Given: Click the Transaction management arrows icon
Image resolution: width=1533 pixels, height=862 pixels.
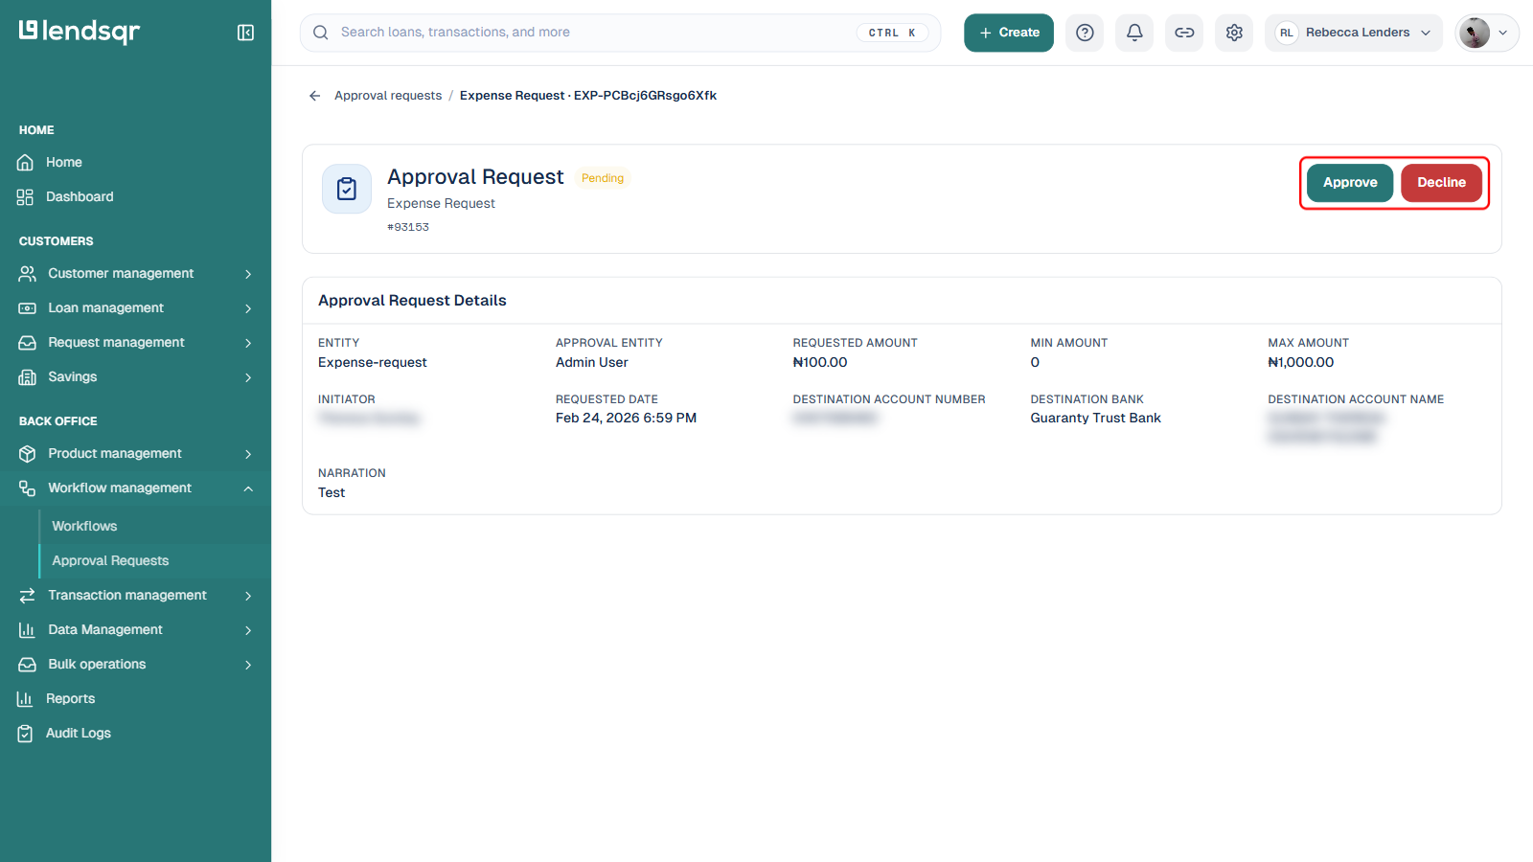Looking at the screenshot, I should (27, 596).
